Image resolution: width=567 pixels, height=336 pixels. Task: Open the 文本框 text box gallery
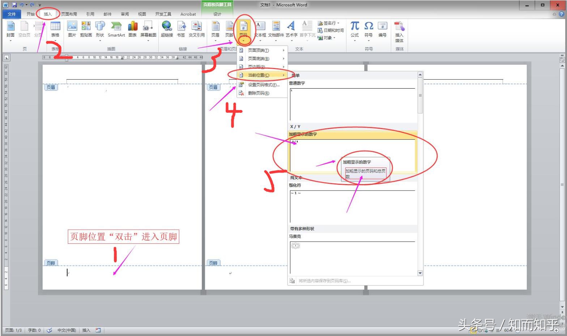[x=260, y=31]
